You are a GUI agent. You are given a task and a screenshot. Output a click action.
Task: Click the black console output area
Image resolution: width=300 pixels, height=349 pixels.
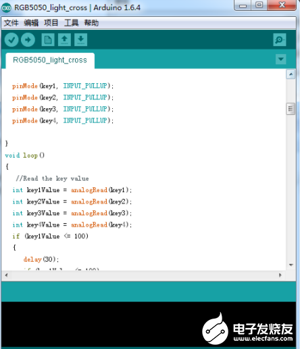pos(149,324)
